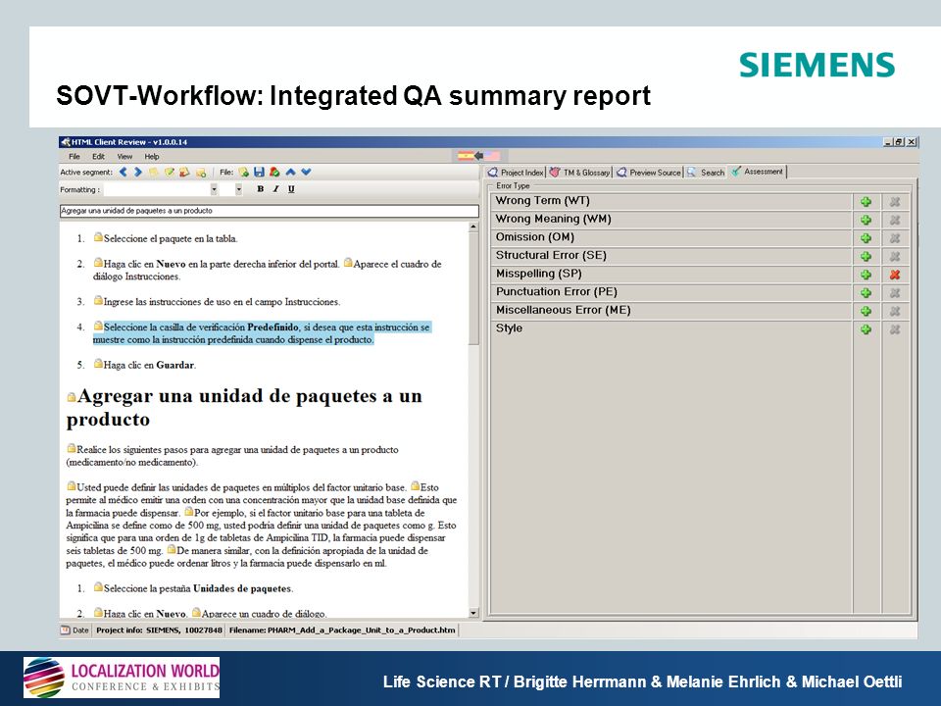
Task: Add a Wrong Meaning (WM) error
Action: 866,220
